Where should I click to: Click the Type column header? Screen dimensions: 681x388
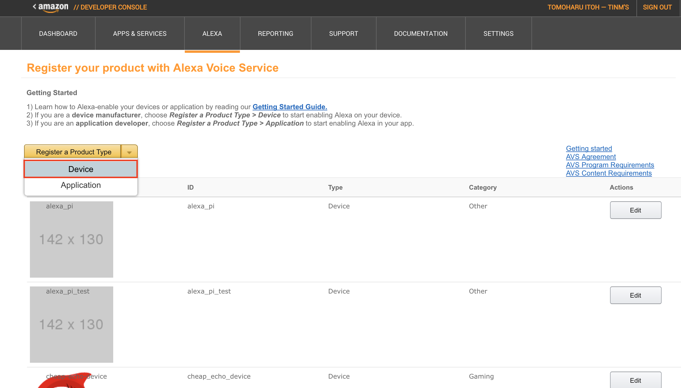point(335,187)
